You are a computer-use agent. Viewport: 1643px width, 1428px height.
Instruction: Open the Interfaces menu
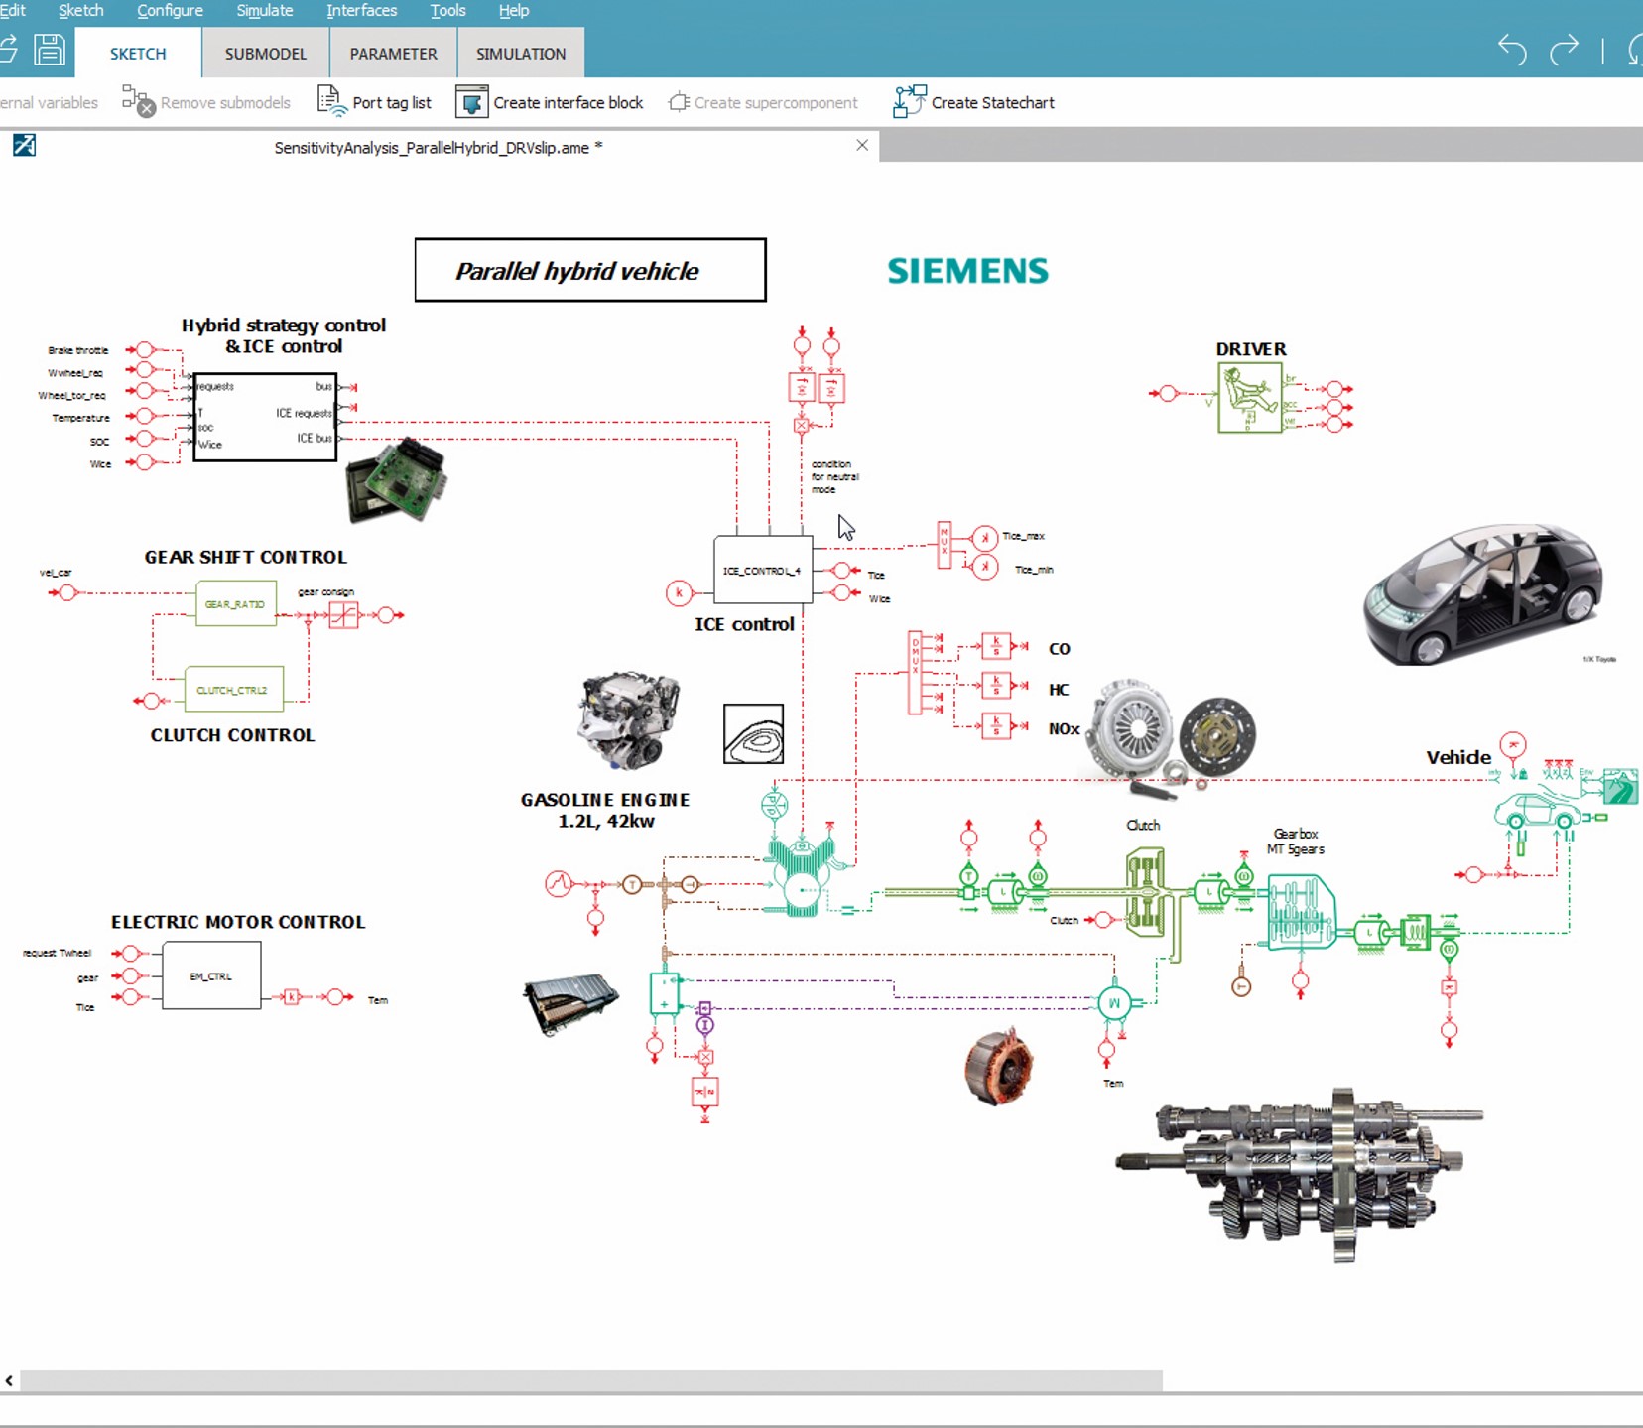pyautogui.click(x=361, y=11)
